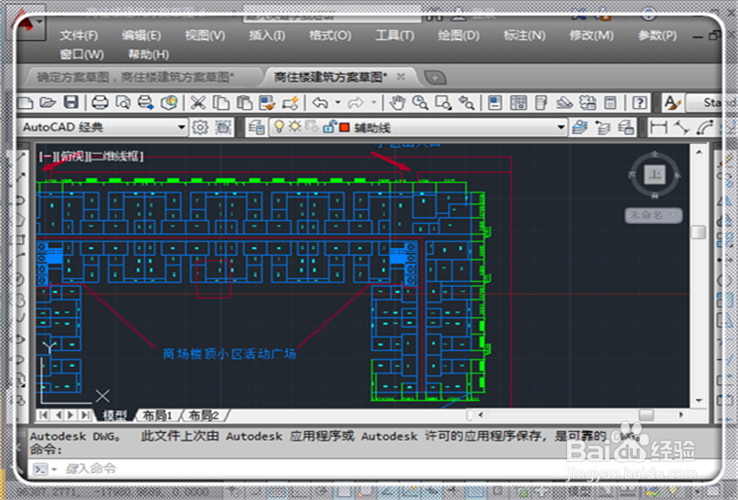
Task: Open Plot Preview icon
Action: coord(123,102)
